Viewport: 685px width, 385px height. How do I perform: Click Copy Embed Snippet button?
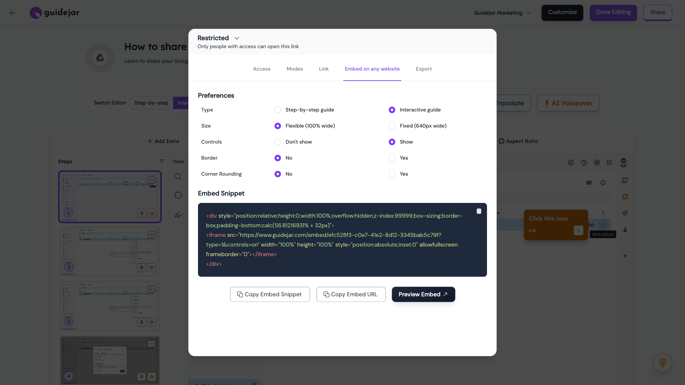270,294
